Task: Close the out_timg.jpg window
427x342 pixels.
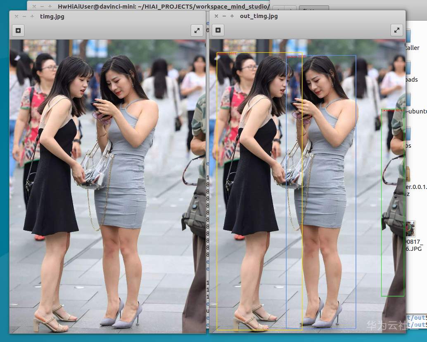Action: point(216,17)
